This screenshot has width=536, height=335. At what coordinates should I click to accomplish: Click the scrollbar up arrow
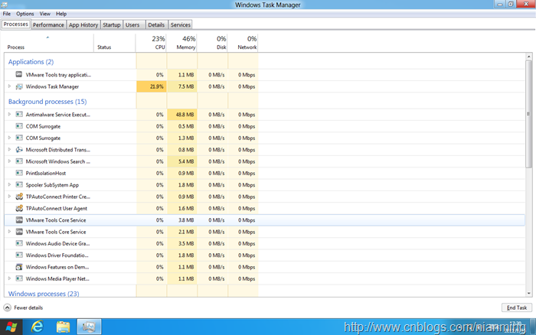[529, 57]
